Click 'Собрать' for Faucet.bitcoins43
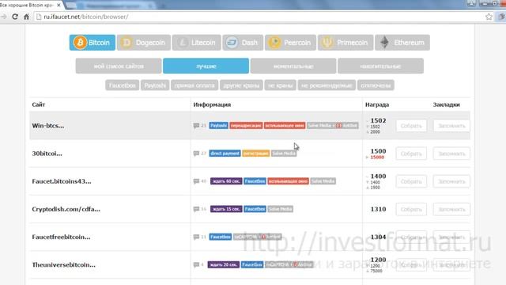 click(x=411, y=181)
